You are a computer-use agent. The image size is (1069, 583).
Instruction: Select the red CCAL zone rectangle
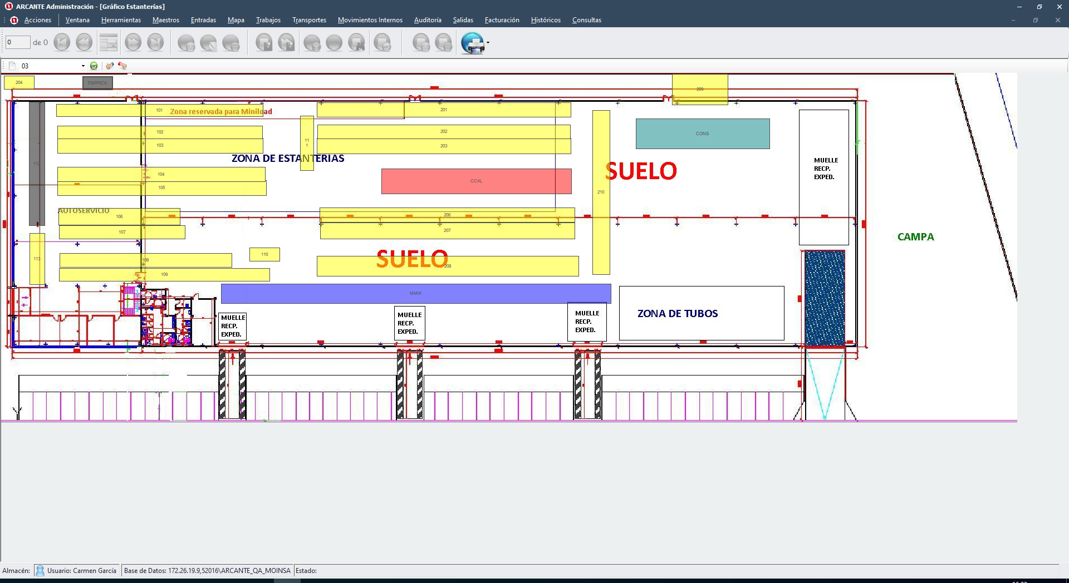(476, 181)
